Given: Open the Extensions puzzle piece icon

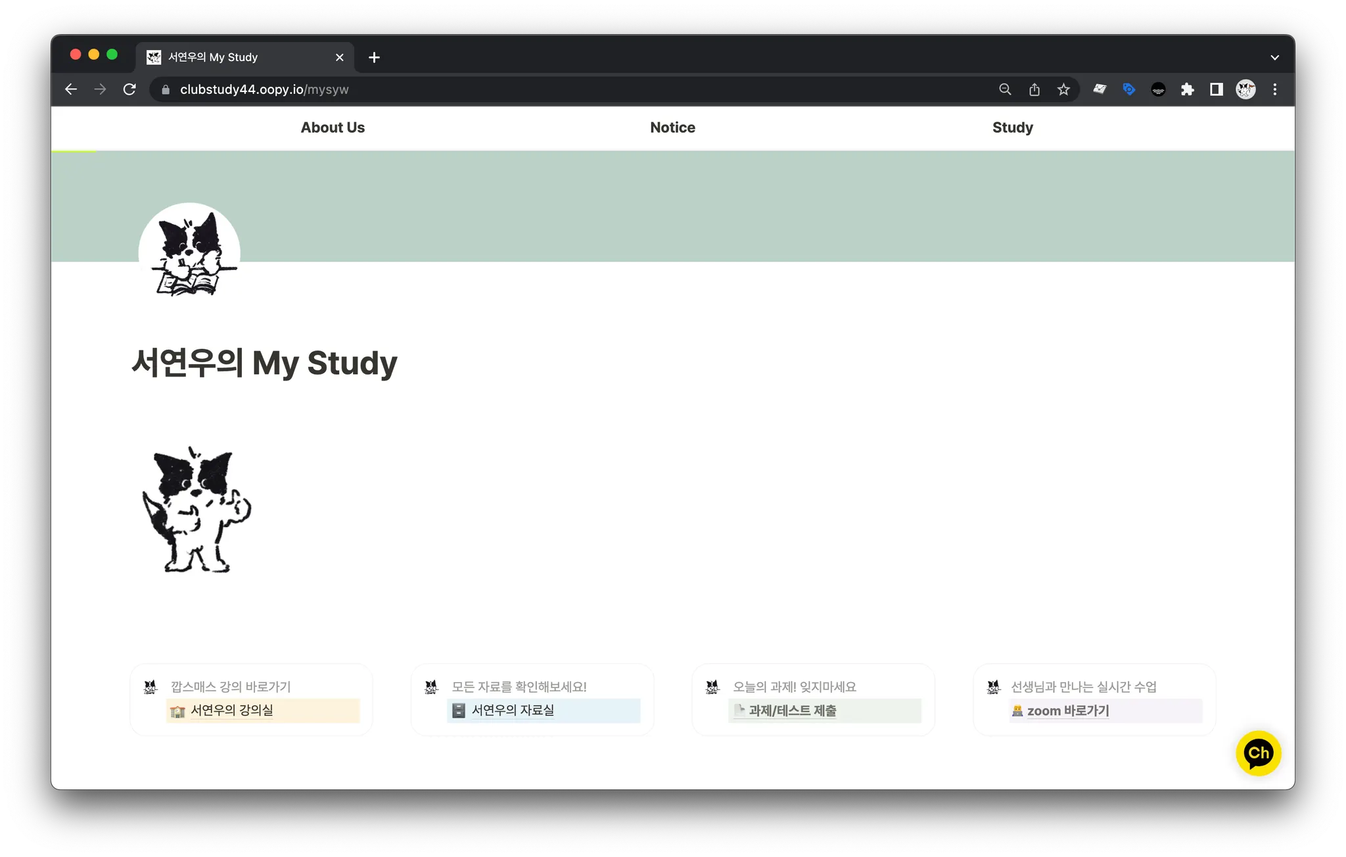Looking at the screenshot, I should pyautogui.click(x=1187, y=89).
